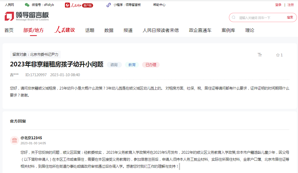298x173 pixels.
Task: Open the 帮助中心 link
Action: tap(159, 5)
